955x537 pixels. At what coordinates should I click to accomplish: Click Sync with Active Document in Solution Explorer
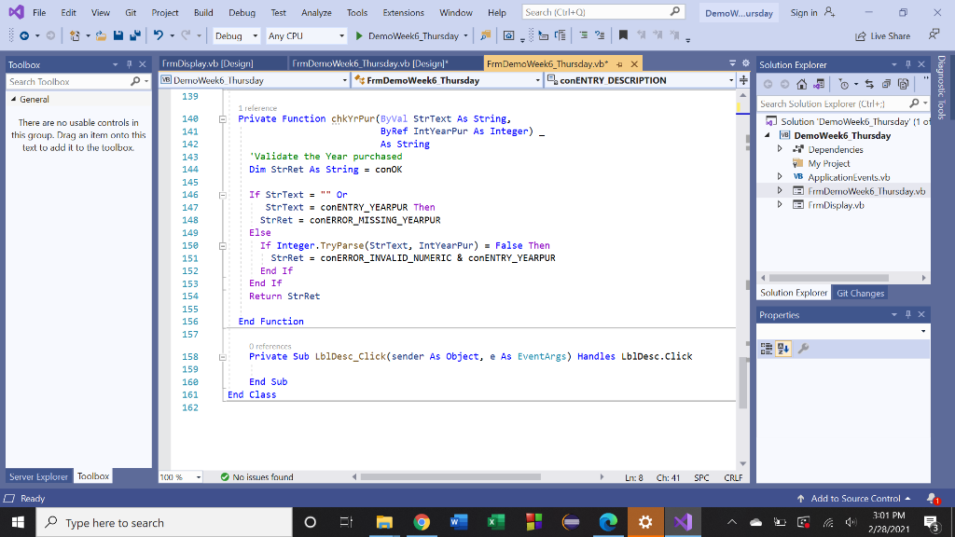click(x=869, y=83)
